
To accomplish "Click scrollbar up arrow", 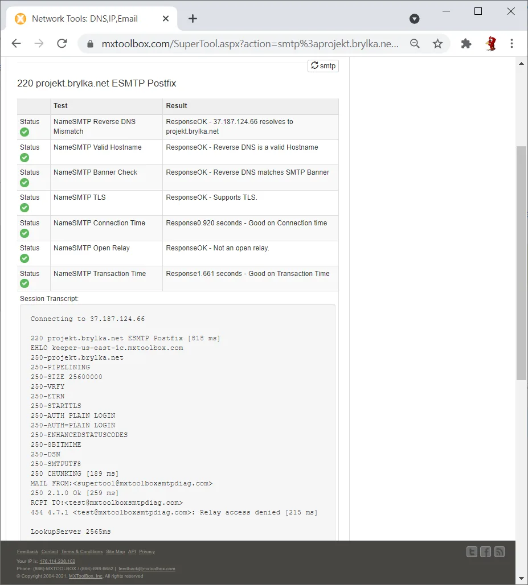I will (521, 63).
